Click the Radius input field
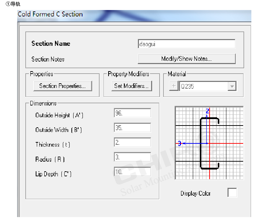 tap(132, 157)
